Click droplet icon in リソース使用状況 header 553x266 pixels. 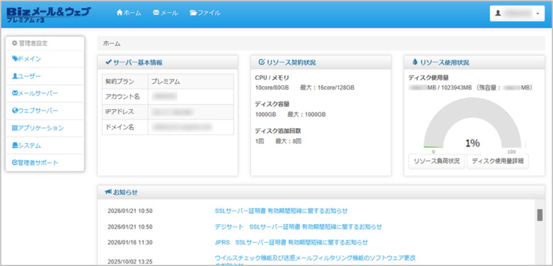pyautogui.click(x=415, y=63)
